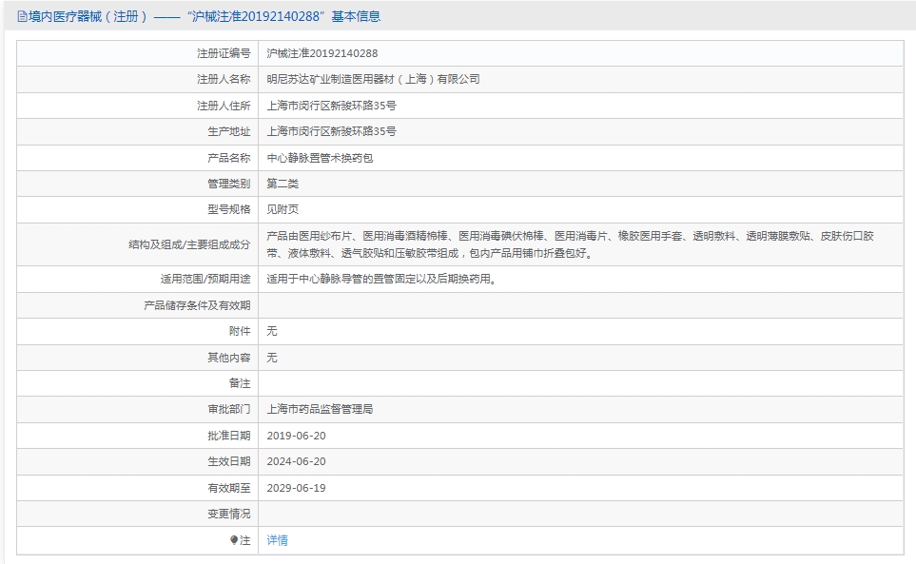Click the bullet icon next to 注 label
916x564 pixels.
click(234, 540)
